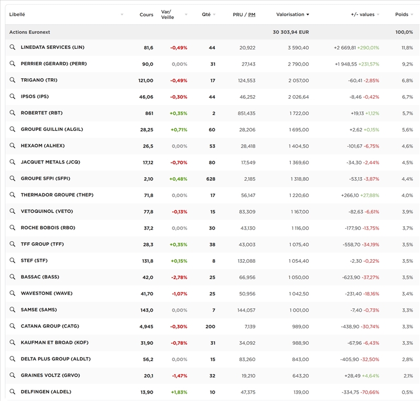Open magnifier icon for LINEDATA SERVICES
The width and height of the screenshot is (420, 401).
coord(12,47)
